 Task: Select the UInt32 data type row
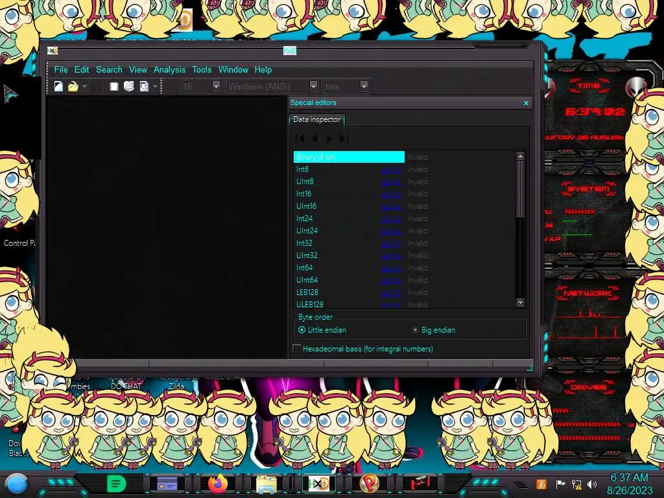tap(405, 255)
